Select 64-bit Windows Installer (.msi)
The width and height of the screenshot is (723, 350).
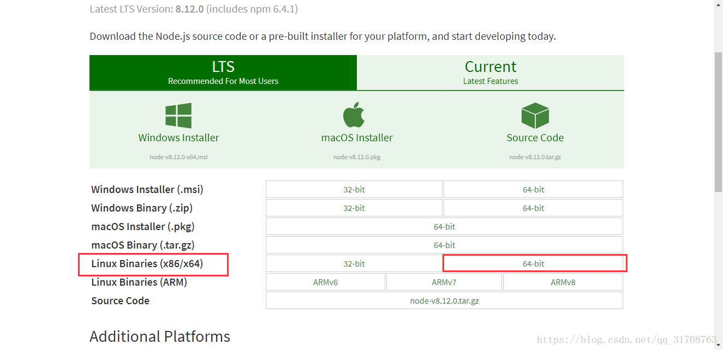pyautogui.click(x=533, y=190)
